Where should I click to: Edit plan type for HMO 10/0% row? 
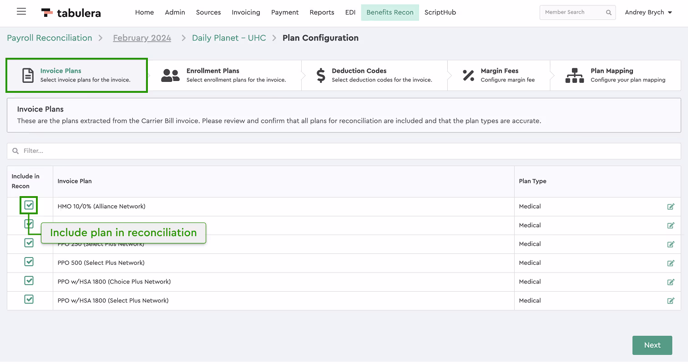(671, 207)
